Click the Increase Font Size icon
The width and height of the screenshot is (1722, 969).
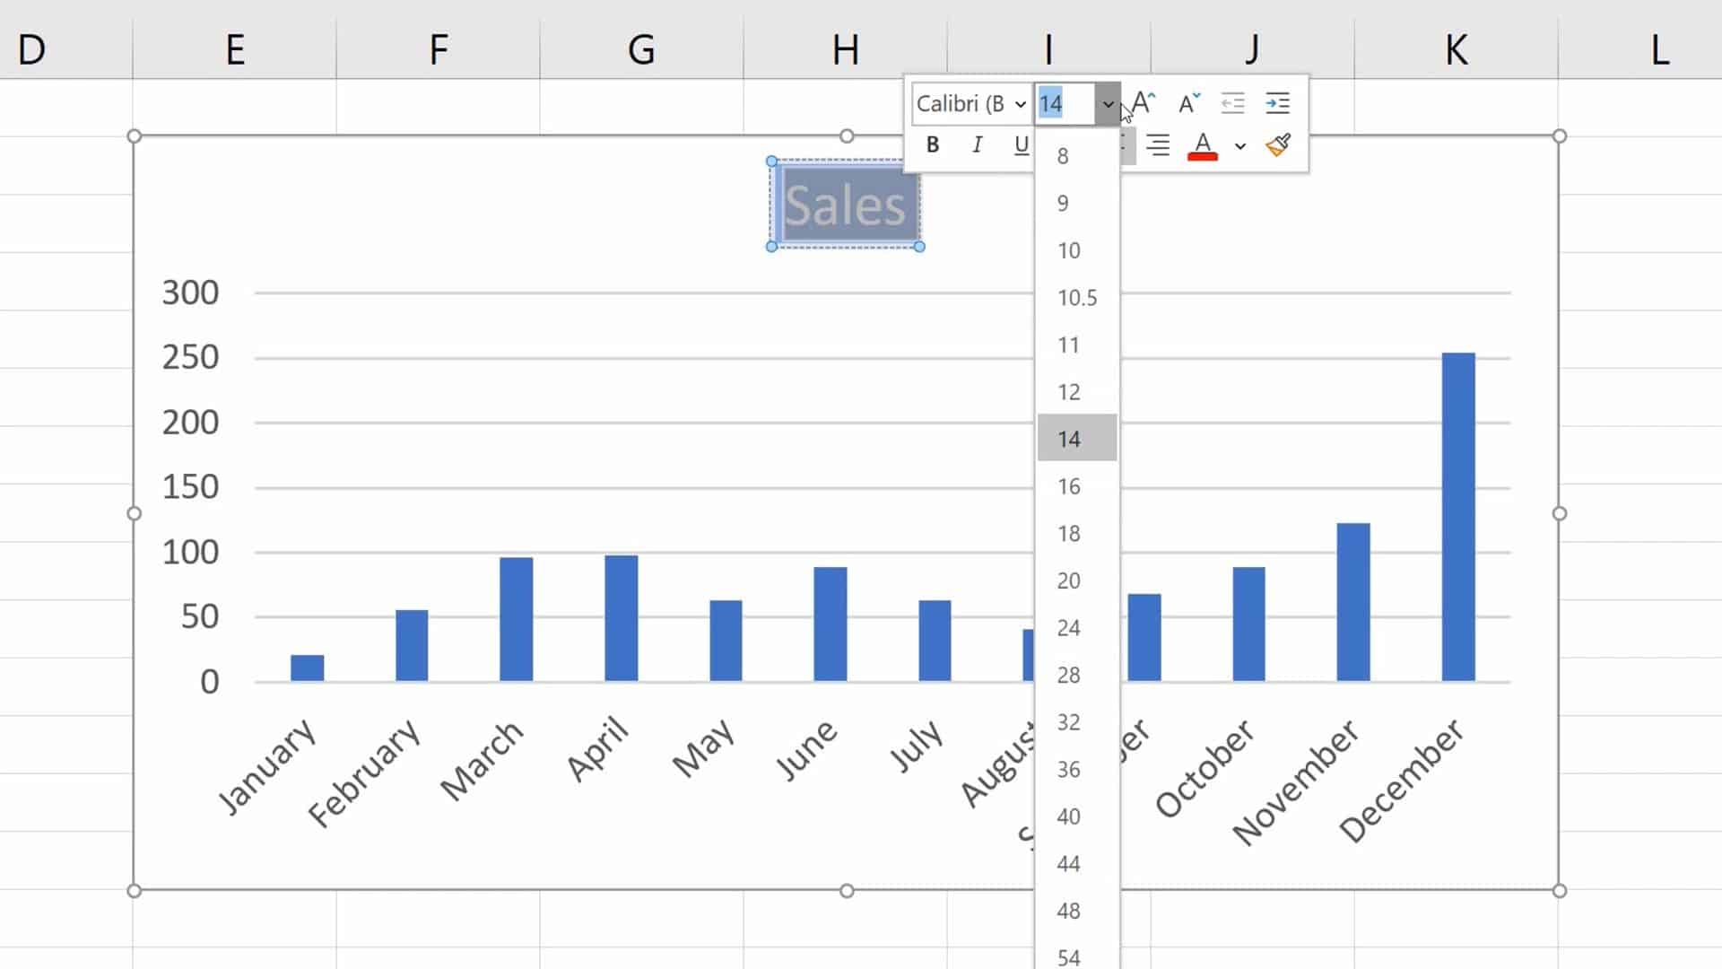click(x=1143, y=103)
